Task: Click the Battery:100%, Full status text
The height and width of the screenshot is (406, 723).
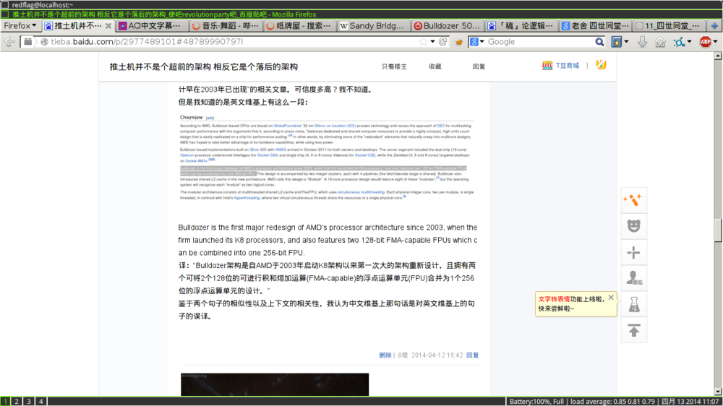Action: click(536, 402)
